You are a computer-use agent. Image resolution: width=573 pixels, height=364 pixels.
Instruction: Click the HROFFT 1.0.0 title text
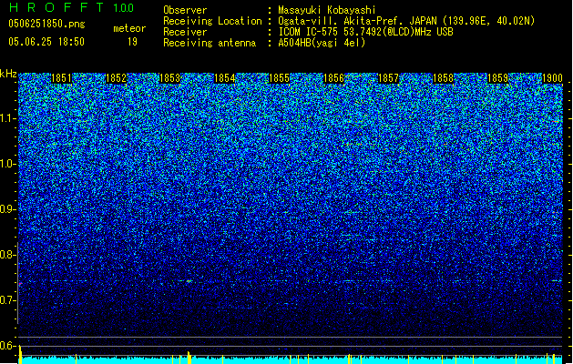pyautogui.click(x=72, y=7)
